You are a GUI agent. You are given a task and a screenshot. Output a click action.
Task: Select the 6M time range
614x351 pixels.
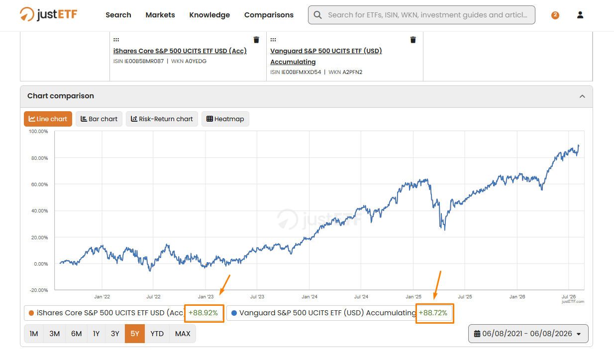click(76, 334)
